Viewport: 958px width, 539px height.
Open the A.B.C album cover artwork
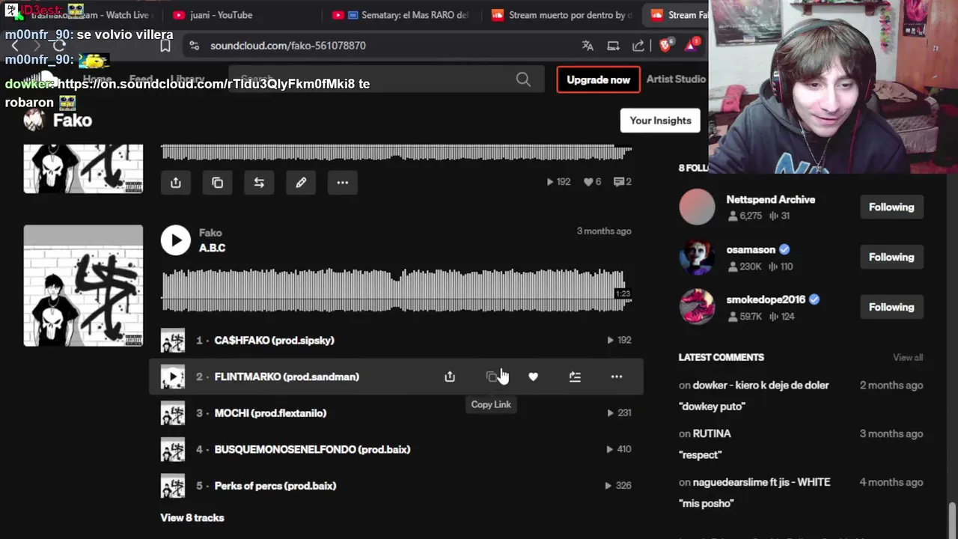coord(83,286)
